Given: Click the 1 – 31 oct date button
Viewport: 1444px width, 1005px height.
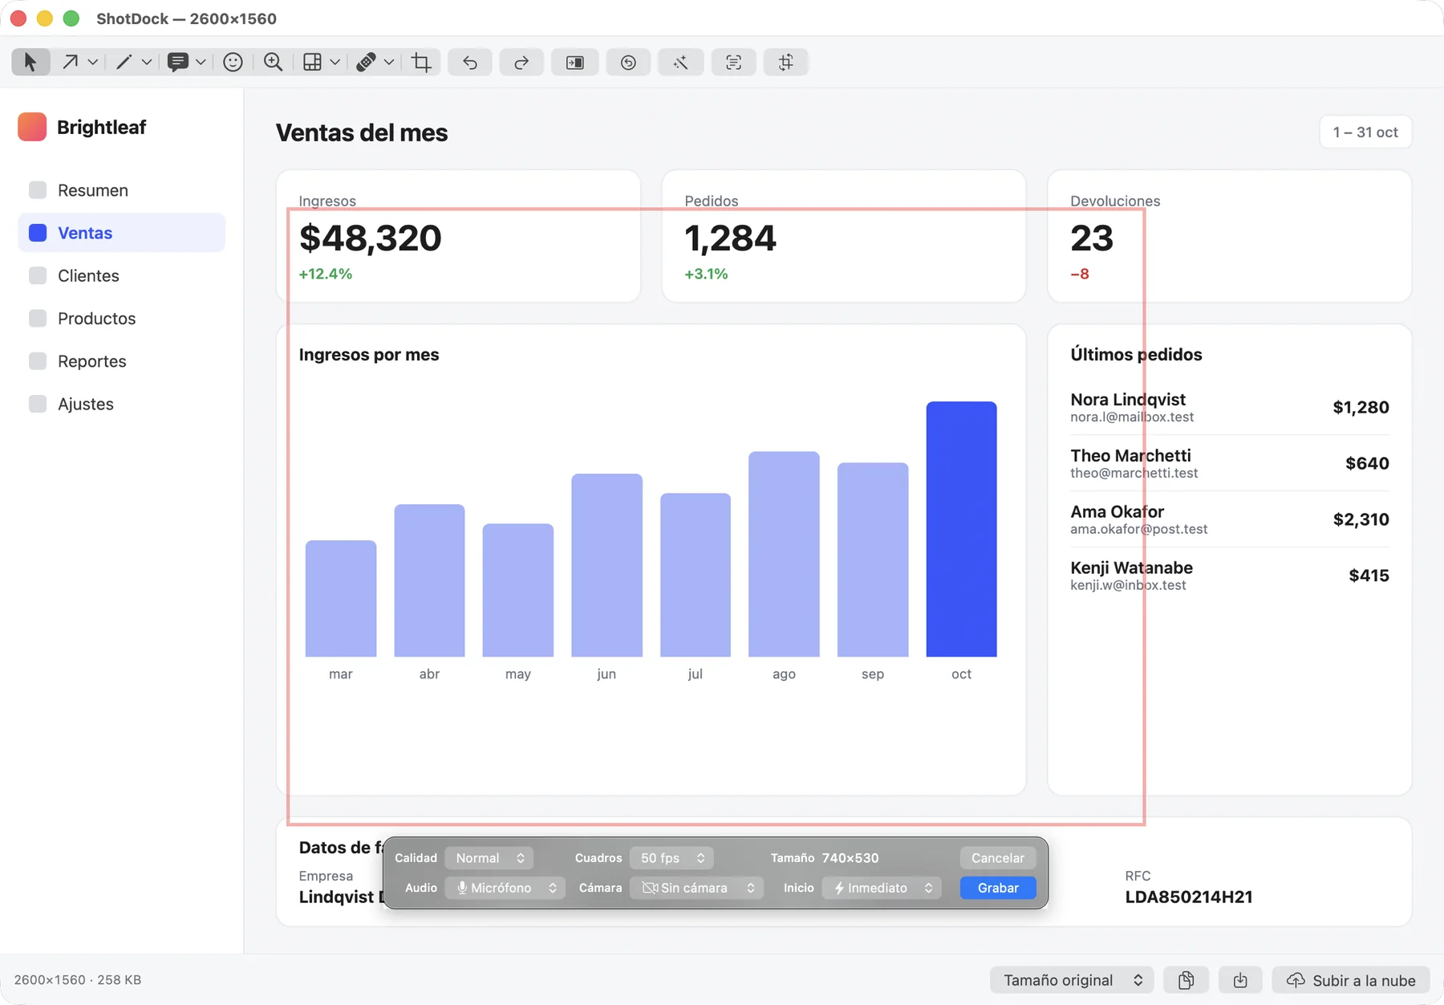Looking at the screenshot, I should coord(1365,132).
